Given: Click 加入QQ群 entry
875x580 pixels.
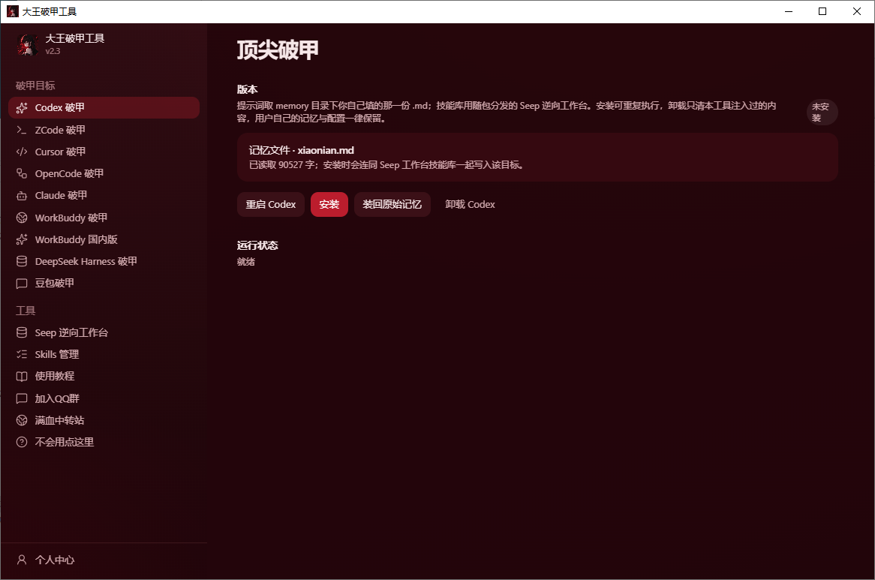Looking at the screenshot, I should pos(104,398).
